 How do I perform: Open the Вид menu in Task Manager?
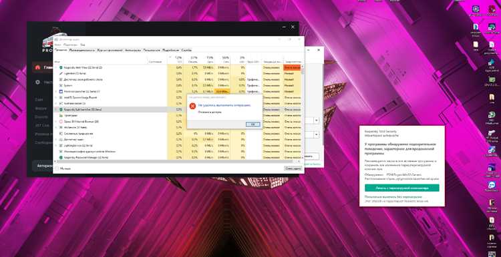pyautogui.click(x=82, y=45)
